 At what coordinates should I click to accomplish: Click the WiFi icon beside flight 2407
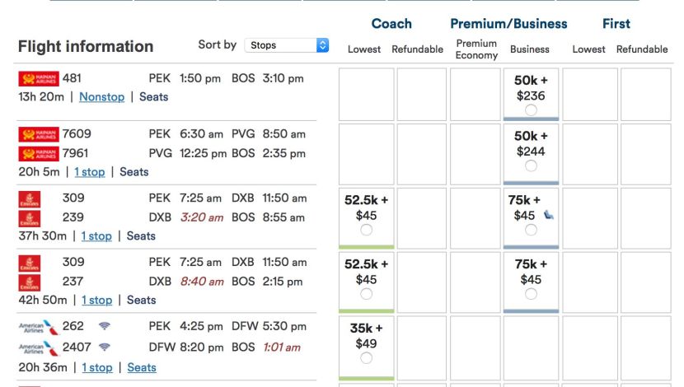pyautogui.click(x=105, y=347)
